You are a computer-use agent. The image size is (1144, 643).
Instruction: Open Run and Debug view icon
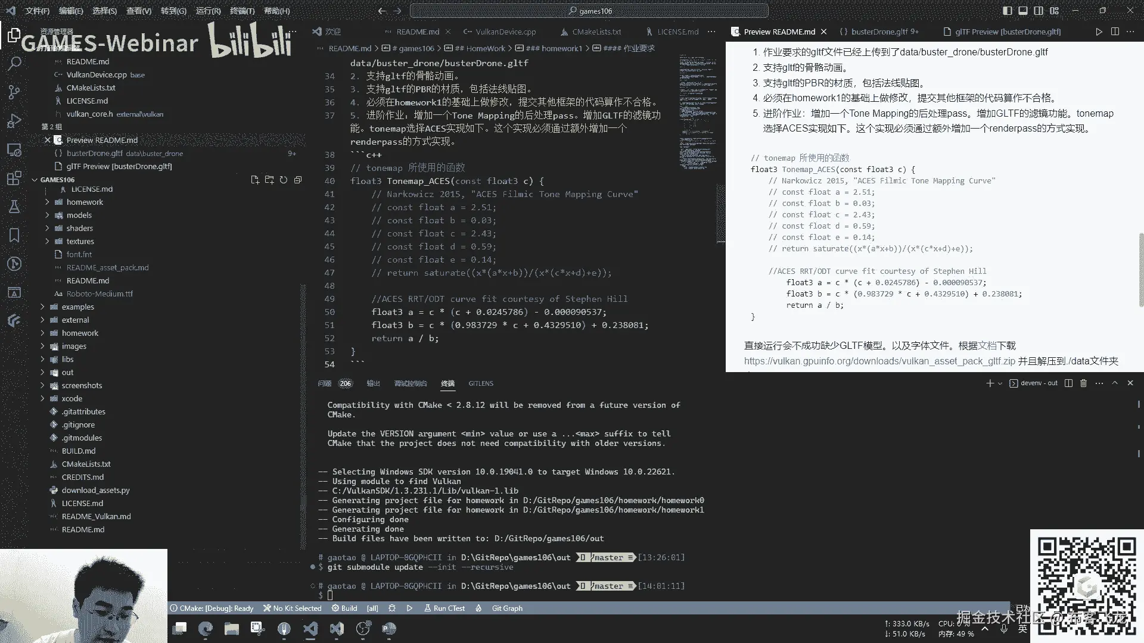tap(14, 121)
